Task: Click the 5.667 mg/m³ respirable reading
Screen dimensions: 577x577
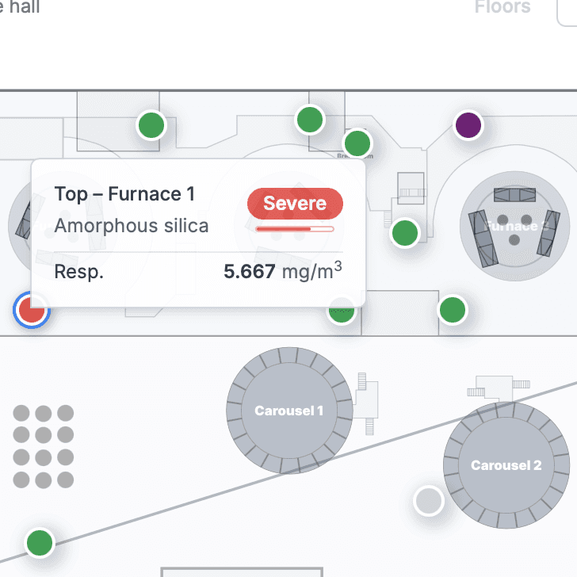Action: pyautogui.click(x=283, y=271)
